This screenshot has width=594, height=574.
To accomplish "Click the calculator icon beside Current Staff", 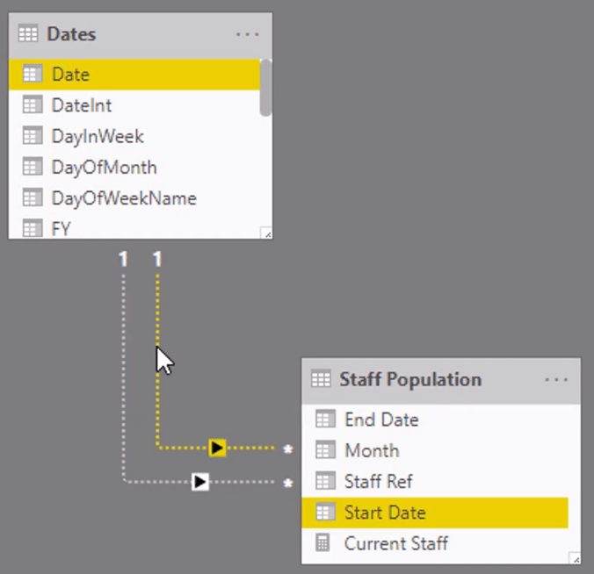I will (322, 543).
